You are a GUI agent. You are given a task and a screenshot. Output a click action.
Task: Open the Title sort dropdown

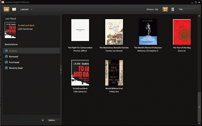[188, 10]
